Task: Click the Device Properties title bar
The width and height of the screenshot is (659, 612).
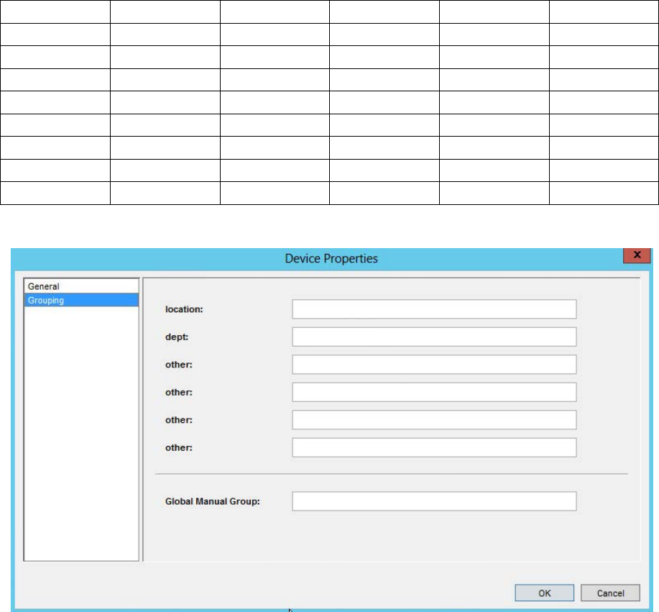Action: click(331, 258)
